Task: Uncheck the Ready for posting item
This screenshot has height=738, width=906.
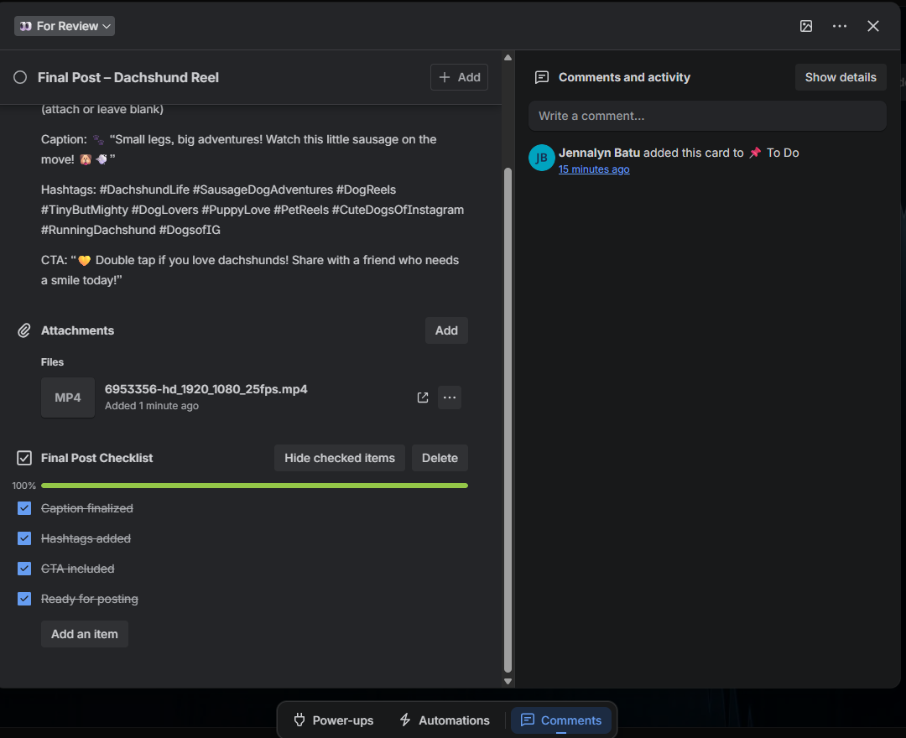Action: (x=24, y=598)
